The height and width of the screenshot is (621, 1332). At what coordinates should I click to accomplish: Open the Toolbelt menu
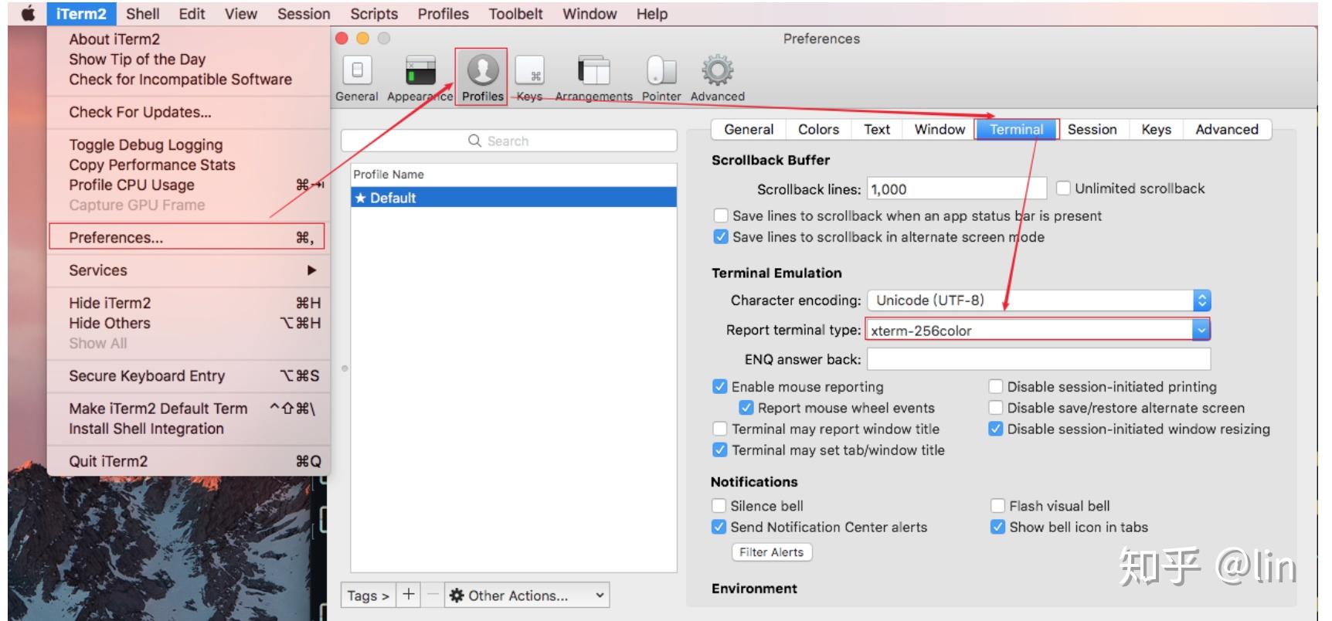tap(515, 14)
